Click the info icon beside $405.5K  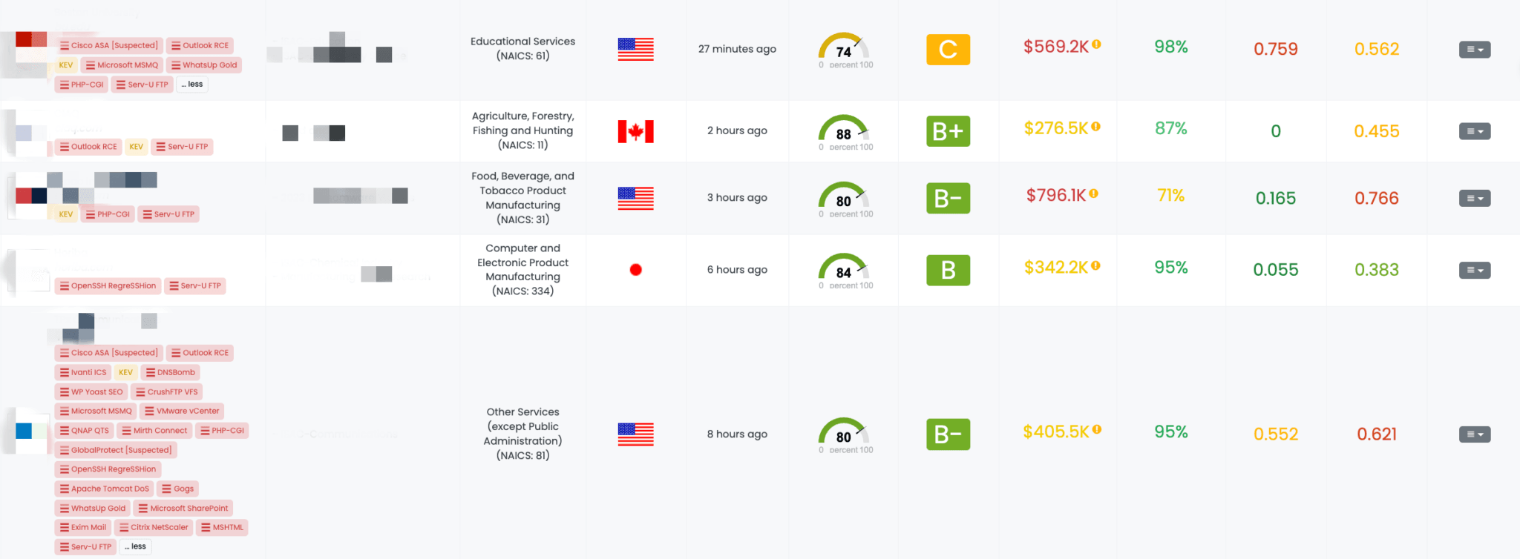click(1097, 429)
